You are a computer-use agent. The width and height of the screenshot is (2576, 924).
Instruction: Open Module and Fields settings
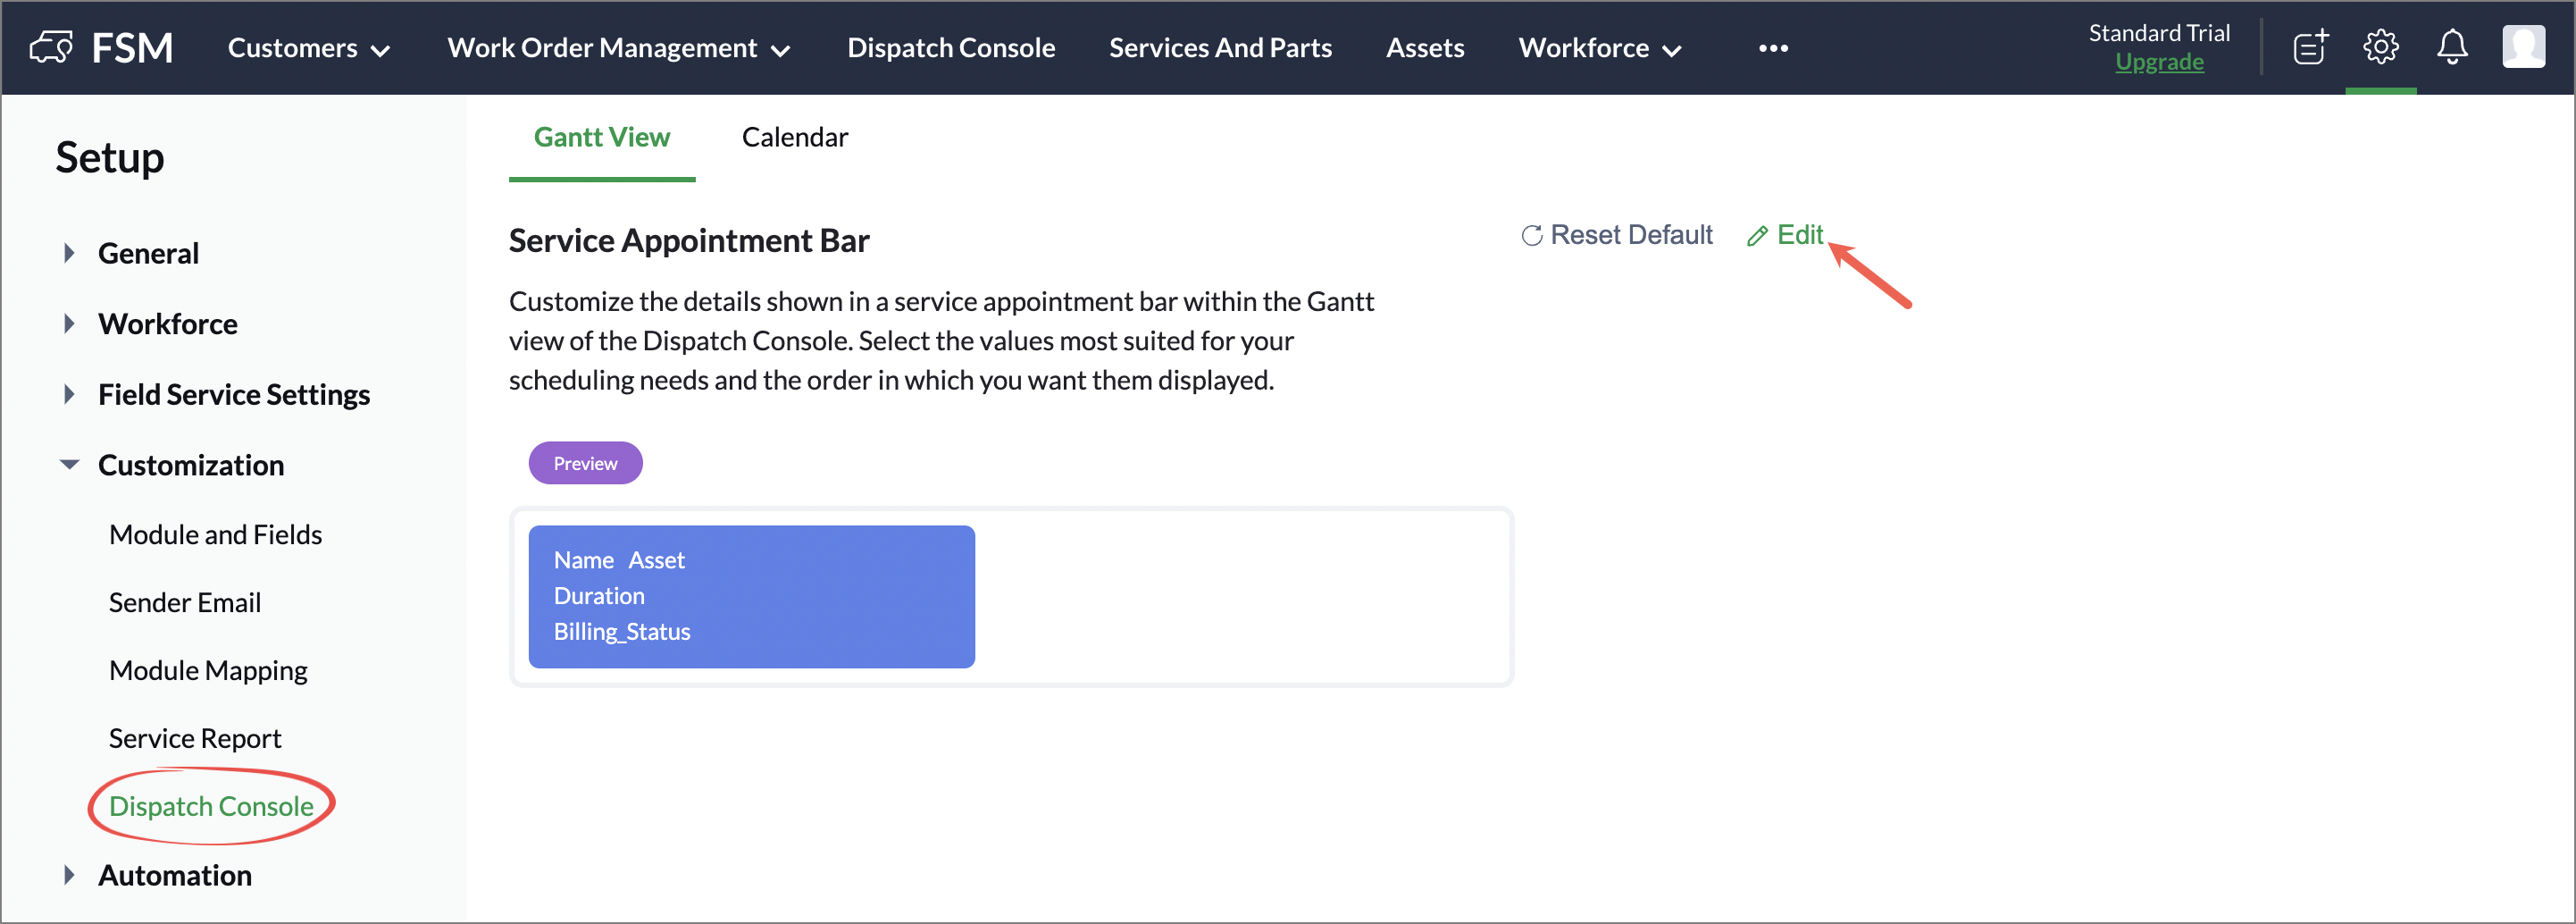[215, 534]
